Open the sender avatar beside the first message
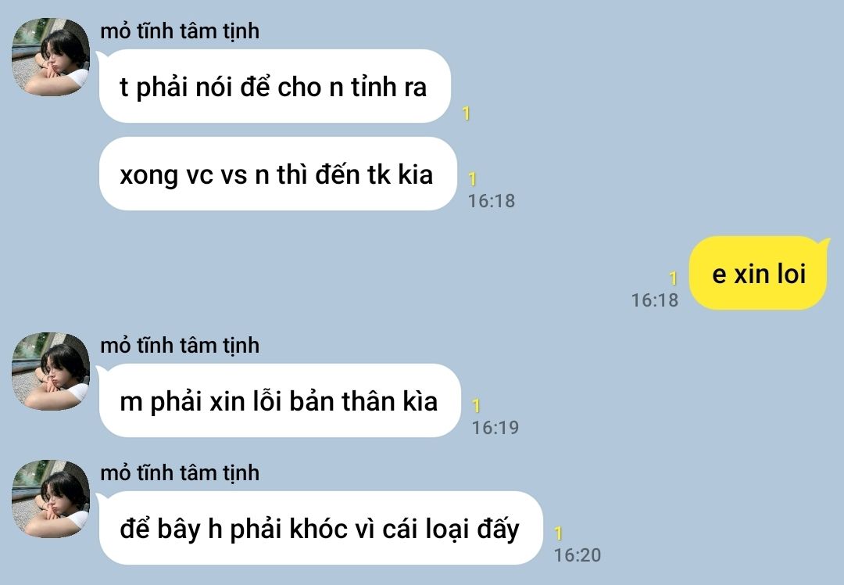 (51, 57)
